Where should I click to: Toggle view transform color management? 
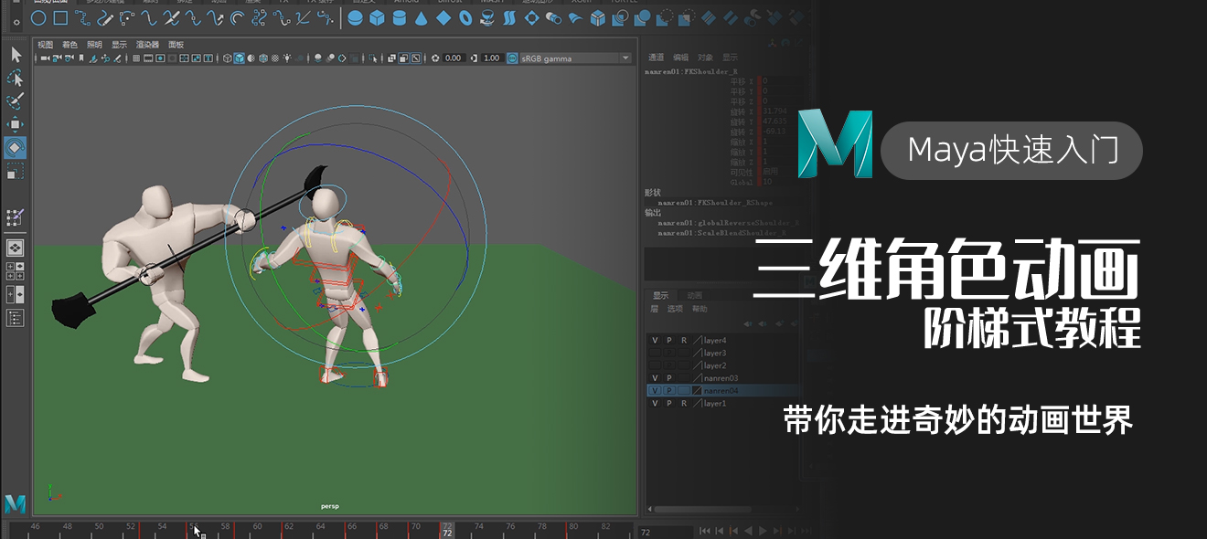(512, 58)
